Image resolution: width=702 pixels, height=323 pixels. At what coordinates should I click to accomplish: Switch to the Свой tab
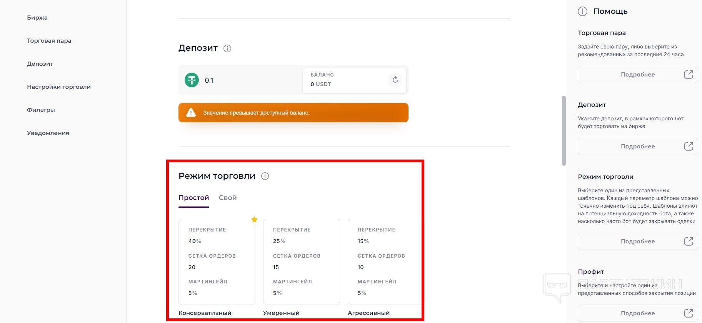click(x=228, y=198)
